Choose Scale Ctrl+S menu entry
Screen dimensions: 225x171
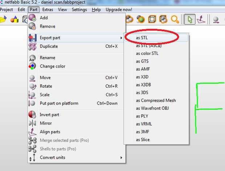(77, 95)
